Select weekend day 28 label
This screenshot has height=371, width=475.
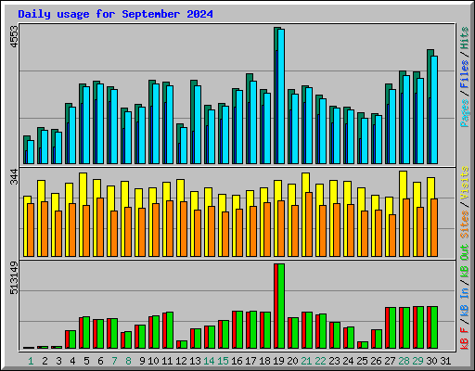pos(404,361)
